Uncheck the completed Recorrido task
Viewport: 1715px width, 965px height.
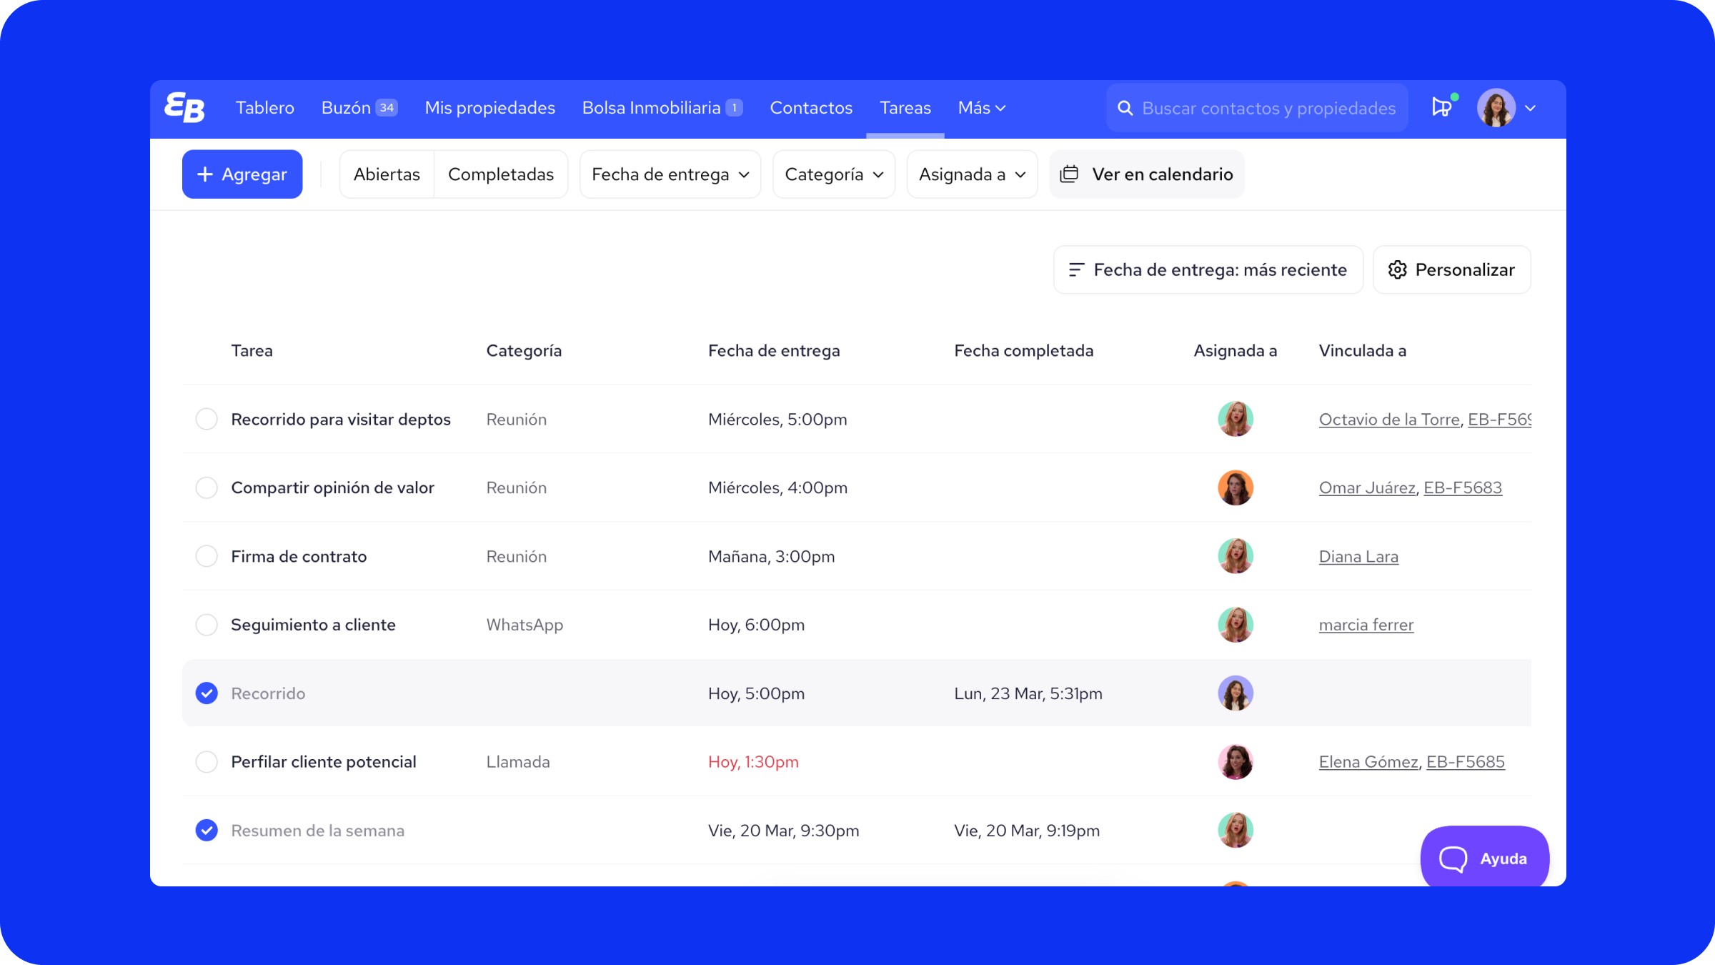point(207,693)
